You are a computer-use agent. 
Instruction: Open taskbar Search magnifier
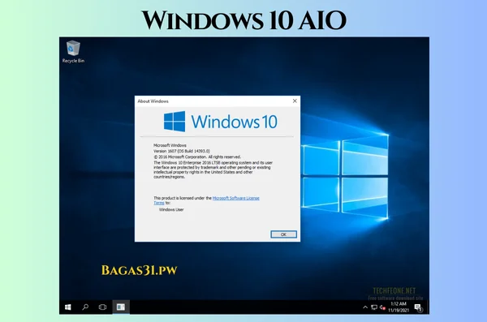(x=85, y=307)
